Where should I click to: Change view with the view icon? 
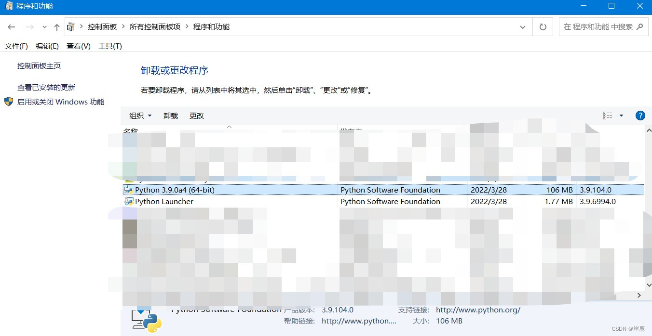click(x=608, y=116)
